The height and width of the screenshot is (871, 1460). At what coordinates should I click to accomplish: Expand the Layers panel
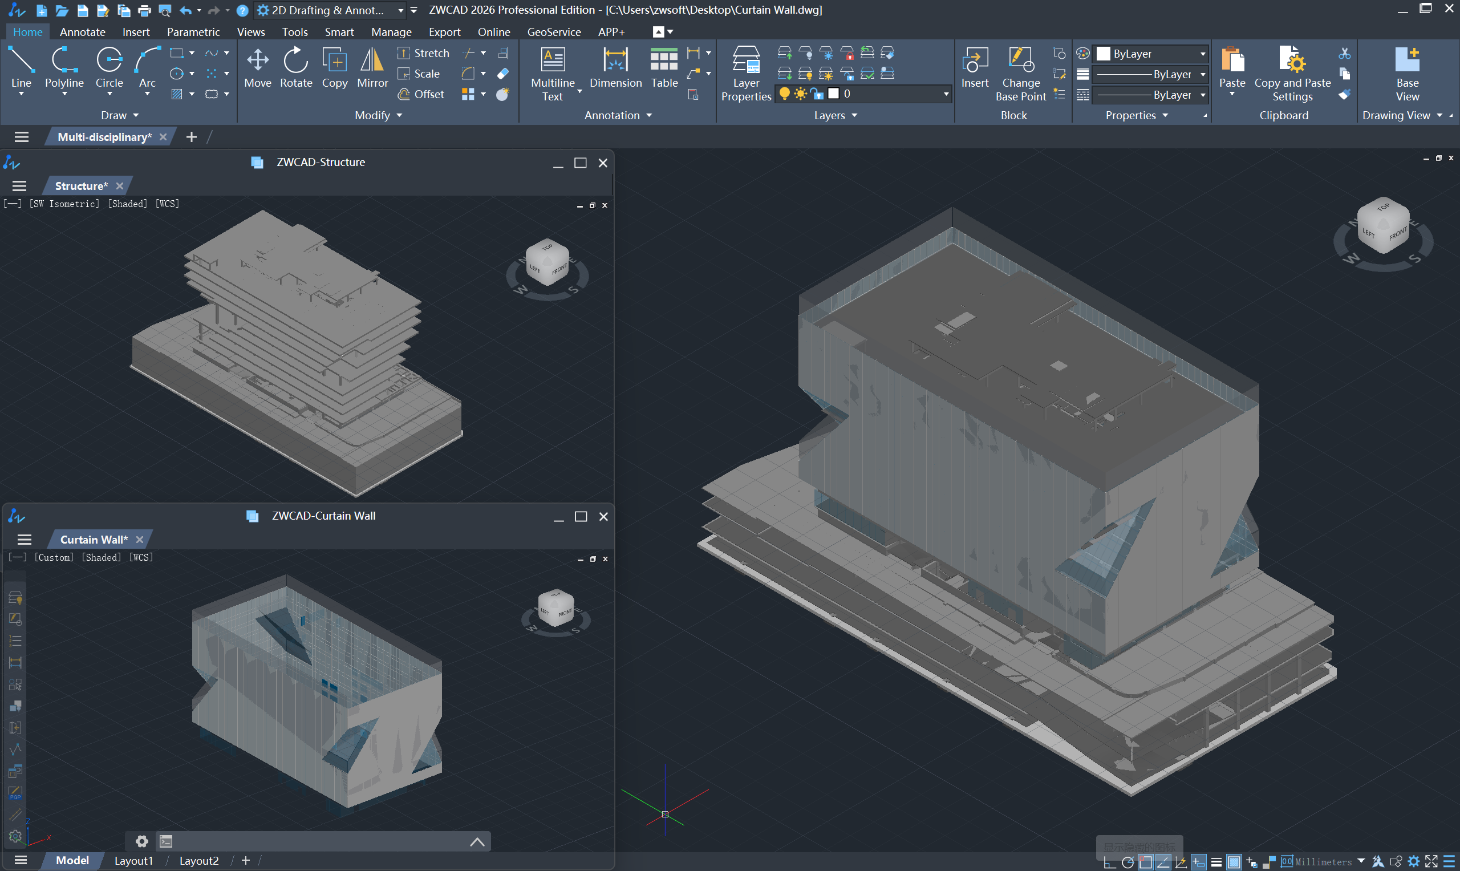[x=836, y=115]
